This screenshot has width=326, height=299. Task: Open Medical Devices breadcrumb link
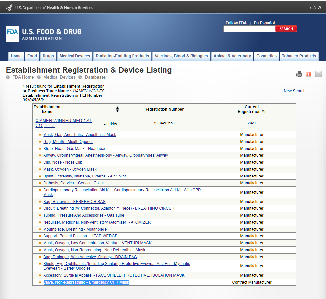(59, 77)
